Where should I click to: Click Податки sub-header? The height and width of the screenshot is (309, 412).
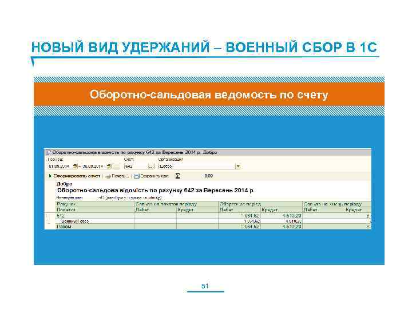pyautogui.click(x=95, y=209)
